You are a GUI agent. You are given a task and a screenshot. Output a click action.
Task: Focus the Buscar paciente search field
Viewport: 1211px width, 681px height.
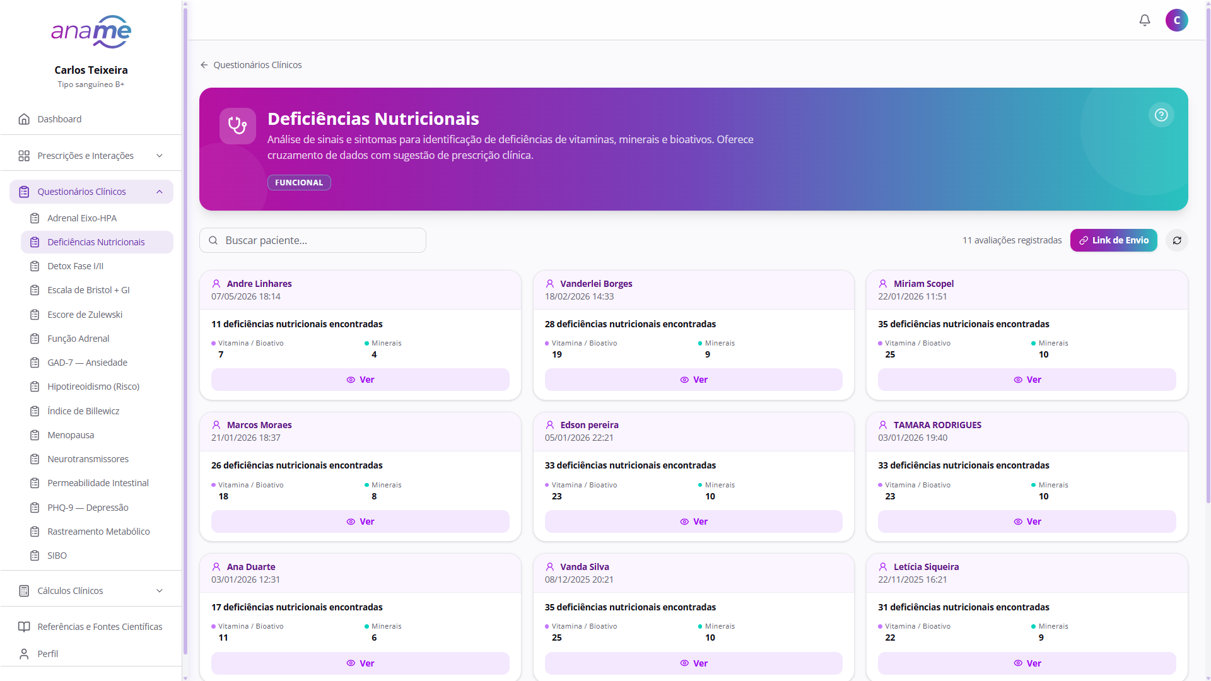point(313,240)
